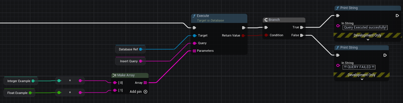Image resolution: width=403 pixels, height=103 pixels.
Task: Click the Parameters array pin on Execute
Action: [x=194, y=51]
